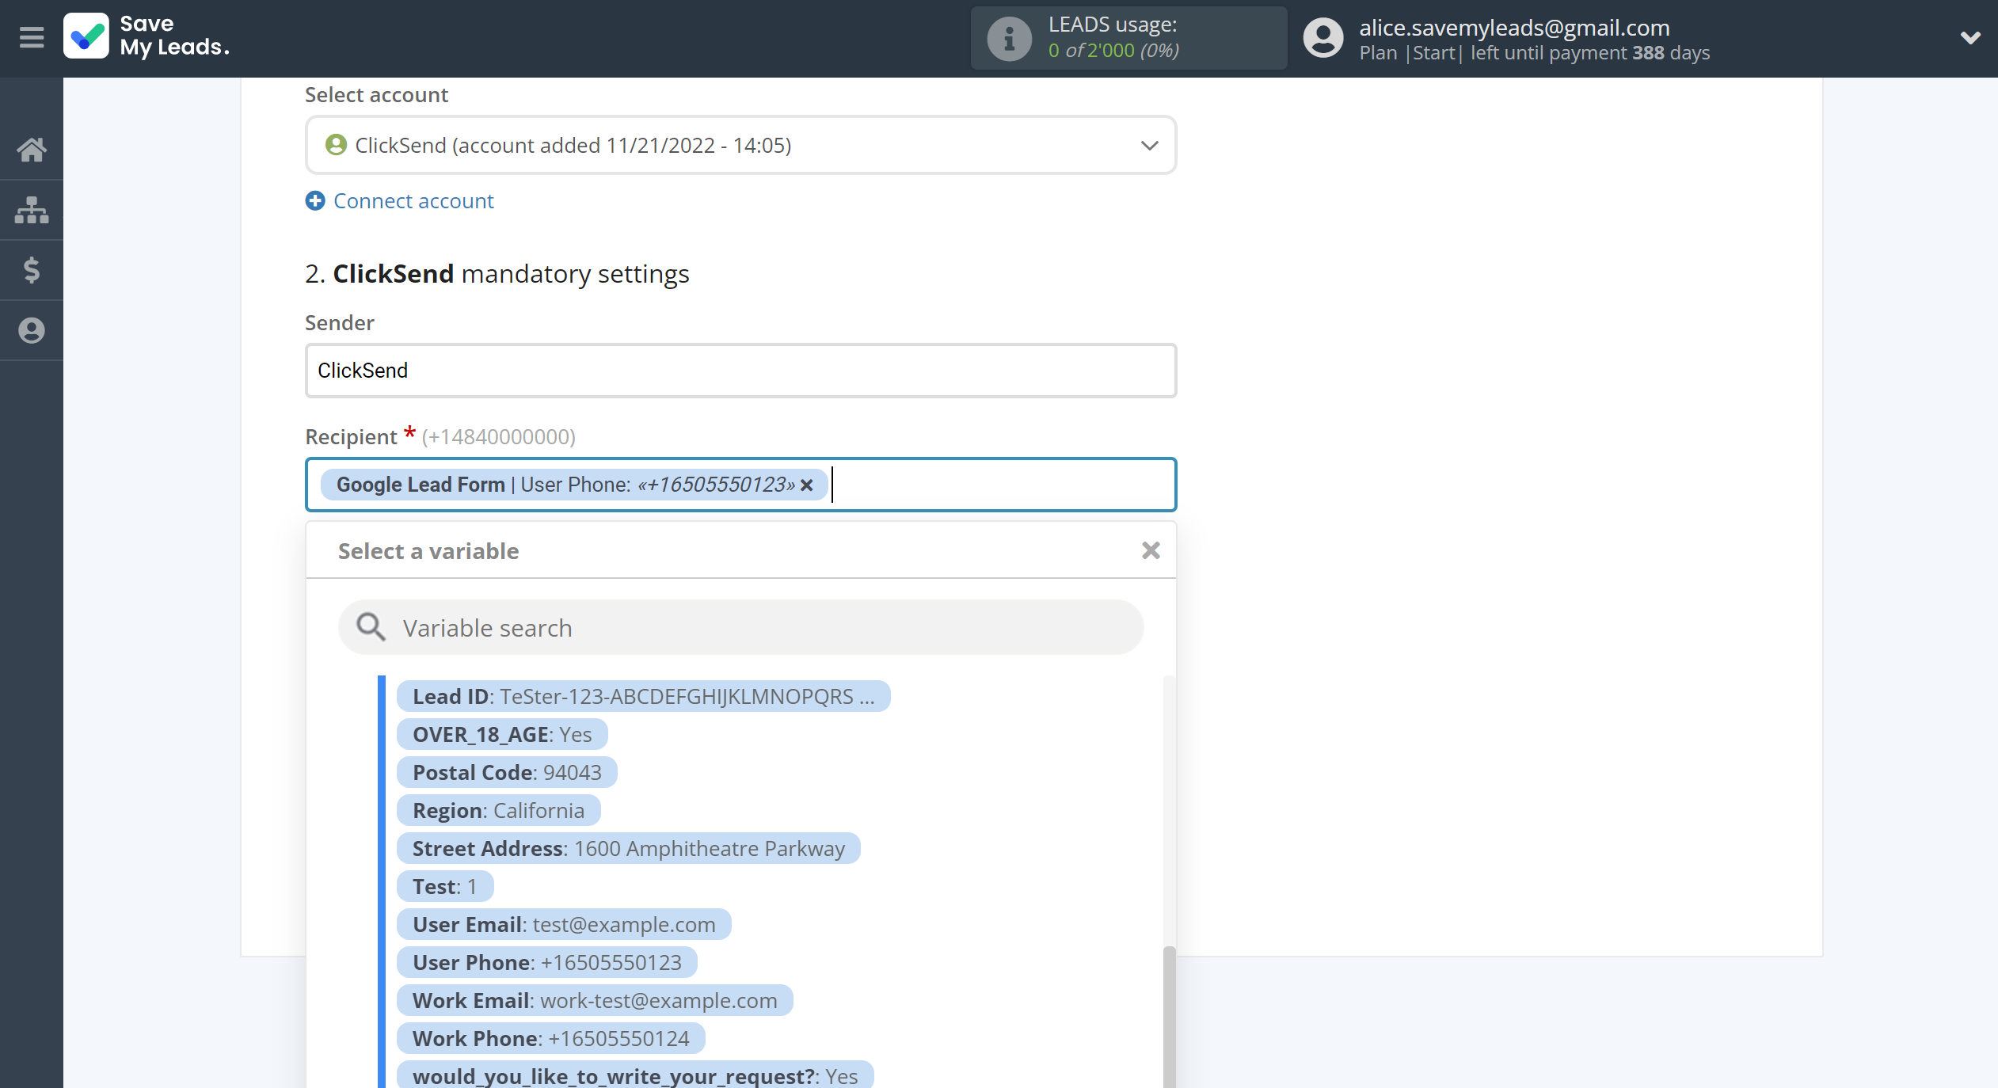
Task: Click into the Sender input field
Action: pyautogui.click(x=740, y=371)
